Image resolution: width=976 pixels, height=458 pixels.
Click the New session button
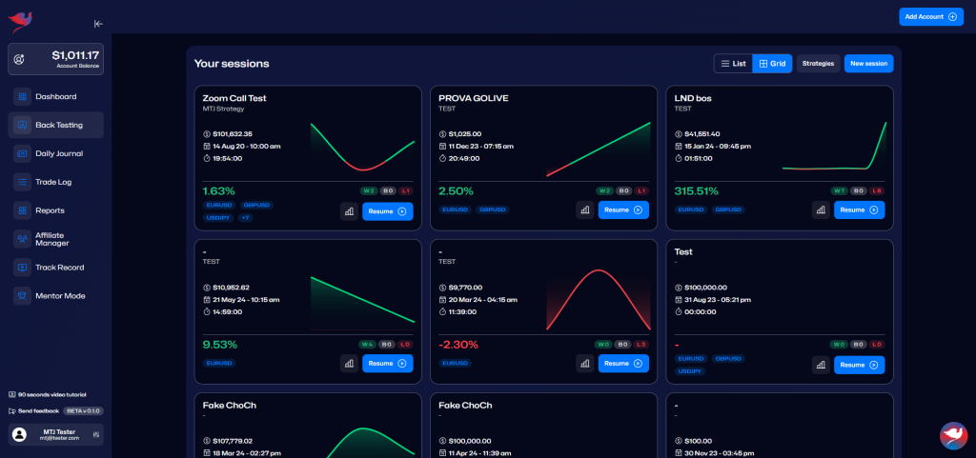point(868,64)
